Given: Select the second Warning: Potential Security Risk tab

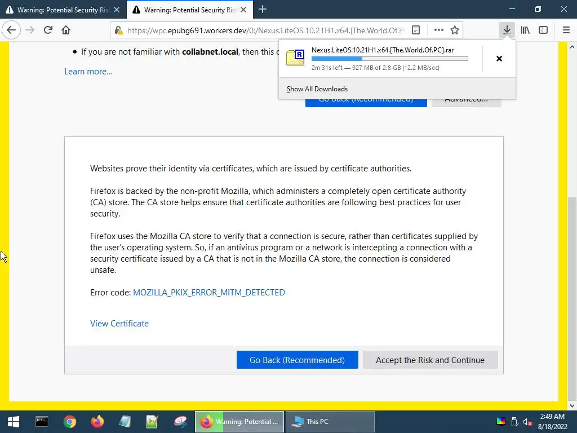Looking at the screenshot, I should [x=190, y=10].
